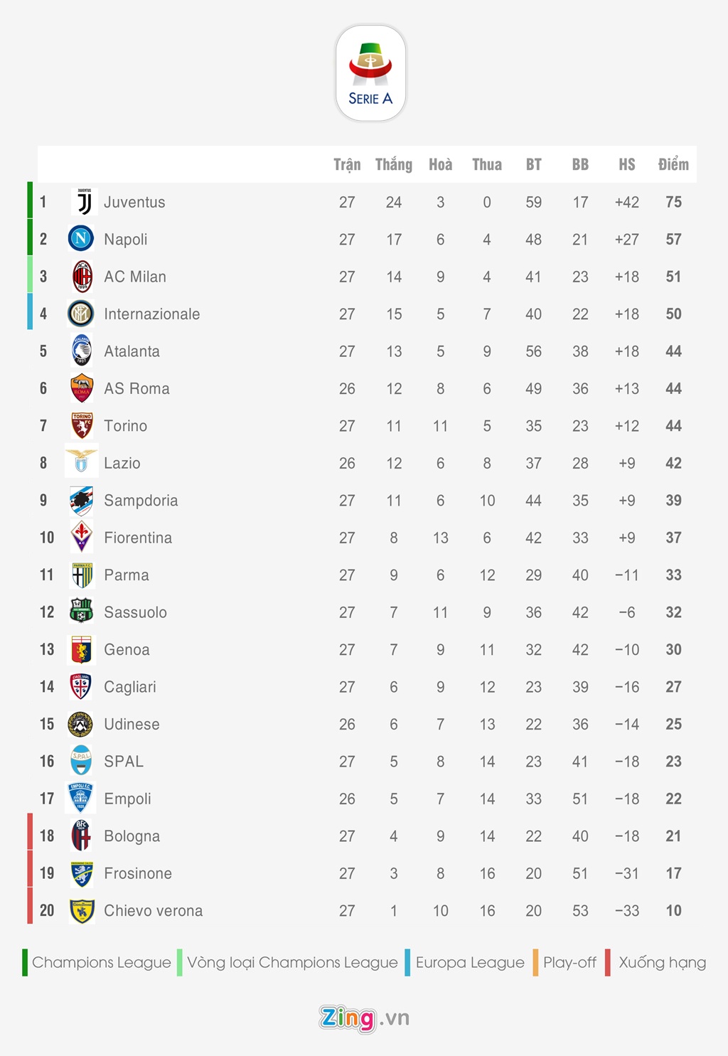
Task: Click the blue Europa League legend swatch
Action: pos(407,962)
